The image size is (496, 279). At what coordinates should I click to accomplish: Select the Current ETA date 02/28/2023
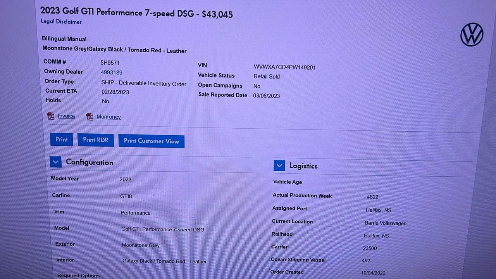click(x=115, y=92)
